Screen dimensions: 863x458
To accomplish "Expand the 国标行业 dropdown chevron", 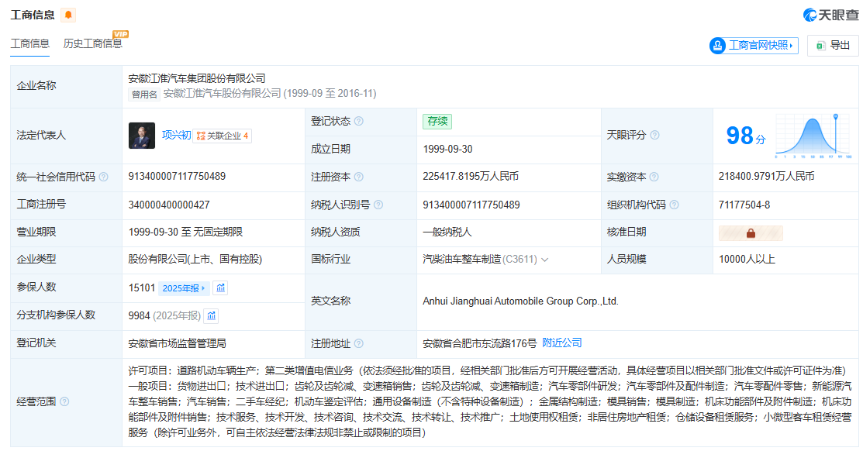I will click(545, 260).
